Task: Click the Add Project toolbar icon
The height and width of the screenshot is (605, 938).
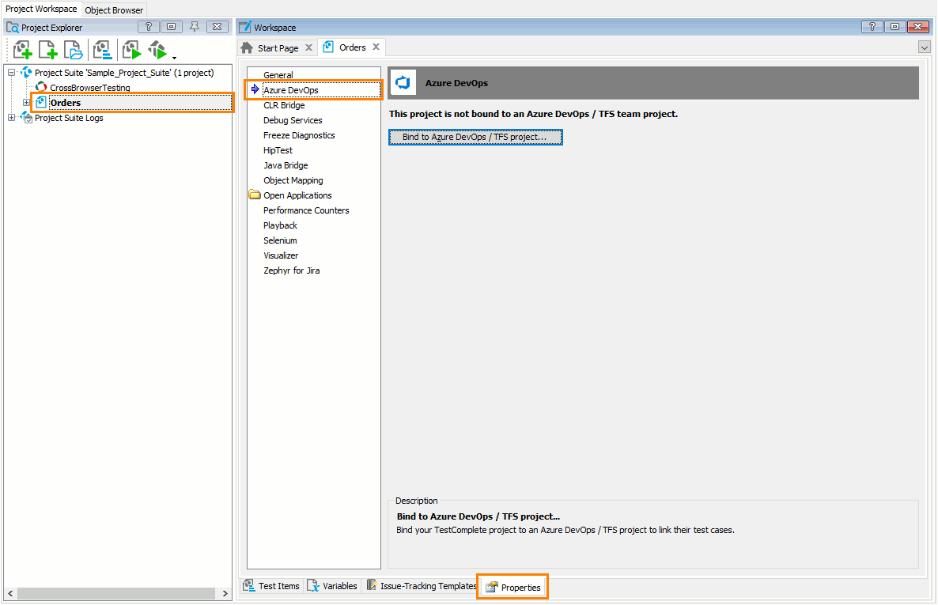Action: coord(22,50)
